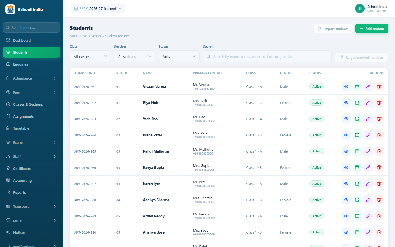Open the academic year selector

pyautogui.click(x=98, y=9)
